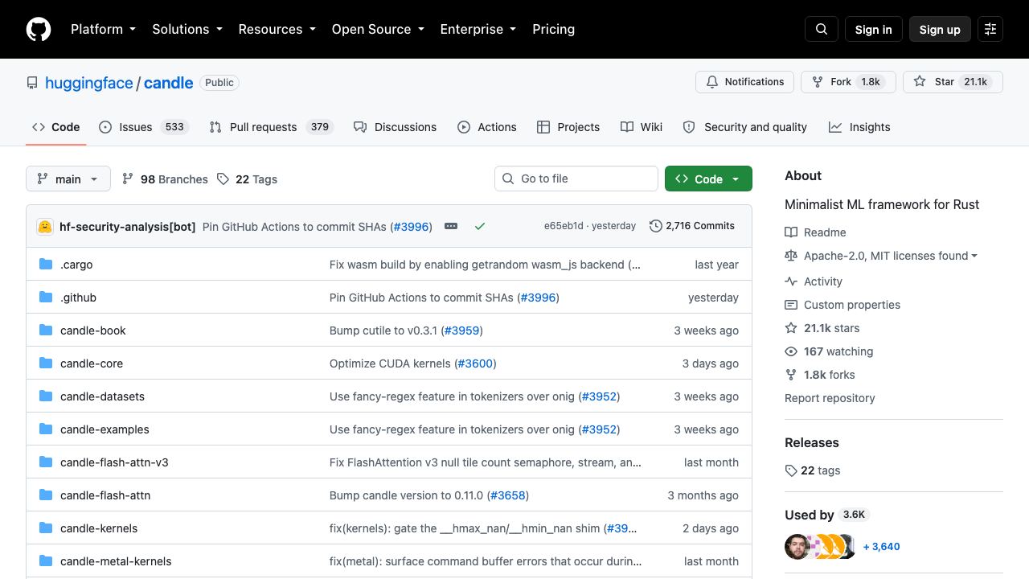Image resolution: width=1029 pixels, height=579 pixels.
Task: Click the + 3,640 dependents link
Action: (881, 547)
